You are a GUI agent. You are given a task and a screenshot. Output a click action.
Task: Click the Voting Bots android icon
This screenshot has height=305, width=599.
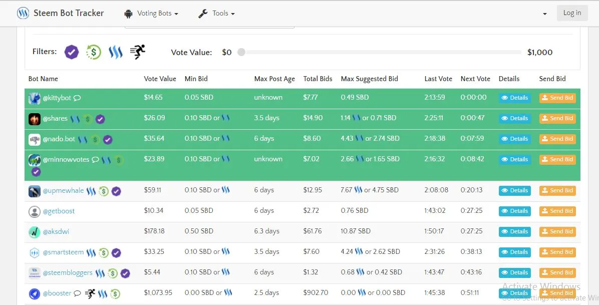coord(128,14)
